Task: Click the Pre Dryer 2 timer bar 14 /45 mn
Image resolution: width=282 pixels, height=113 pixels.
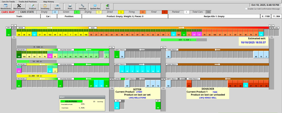Action: pos(37,61)
